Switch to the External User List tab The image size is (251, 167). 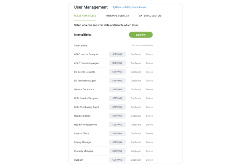pyautogui.click(x=151, y=16)
